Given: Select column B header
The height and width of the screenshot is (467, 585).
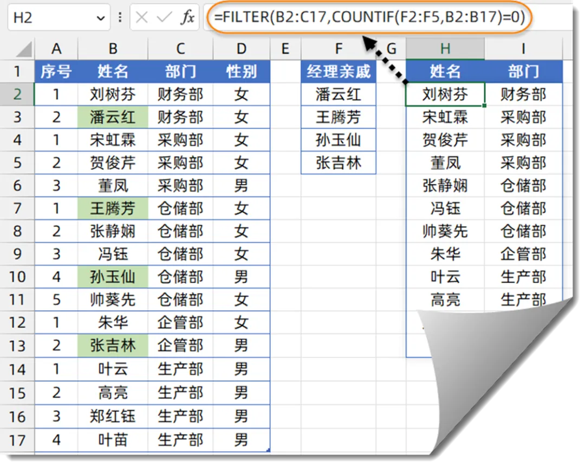Looking at the screenshot, I should point(113,49).
